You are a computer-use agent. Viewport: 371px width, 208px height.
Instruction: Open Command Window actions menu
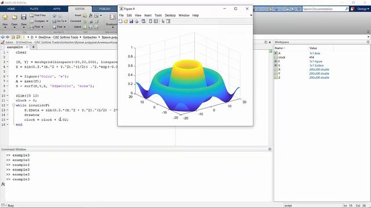pyautogui.click(x=270, y=149)
